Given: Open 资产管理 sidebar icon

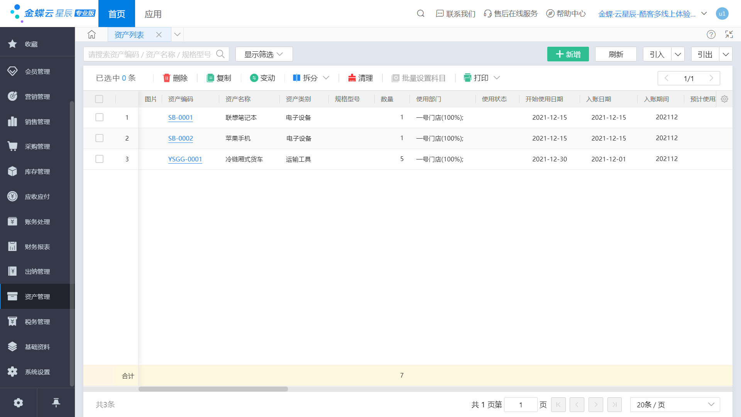Looking at the screenshot, I should pos(12,297).
